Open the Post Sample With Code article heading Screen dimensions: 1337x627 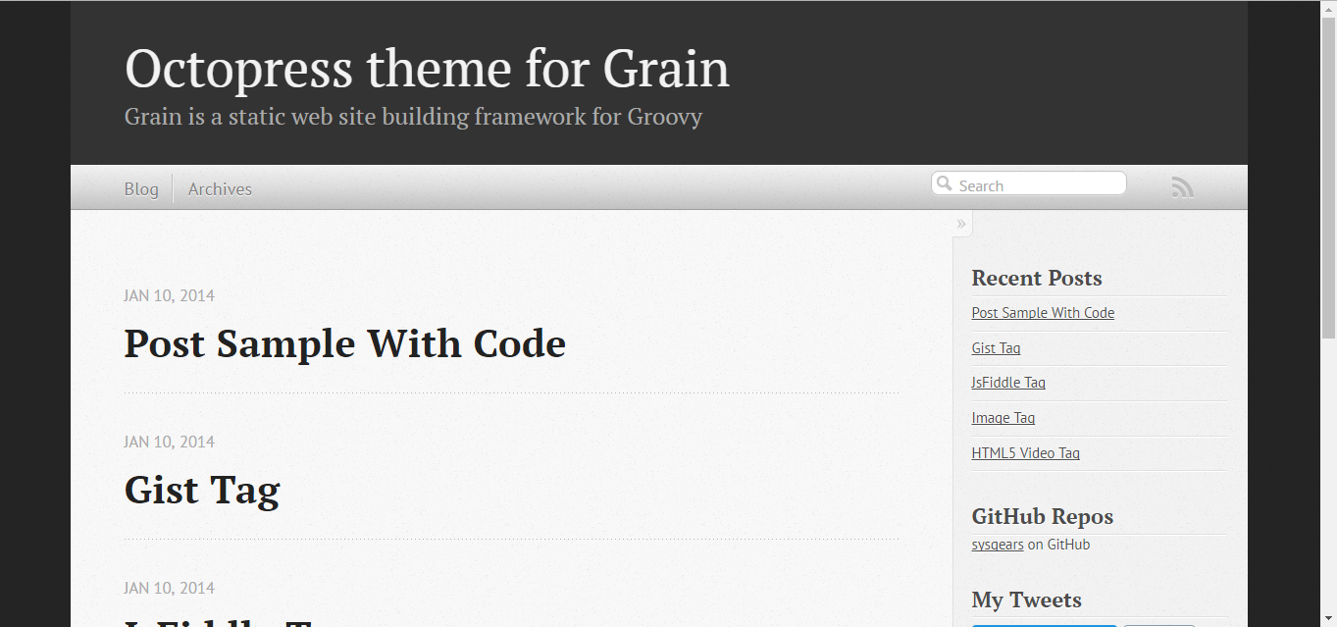[x=344, y=343]
